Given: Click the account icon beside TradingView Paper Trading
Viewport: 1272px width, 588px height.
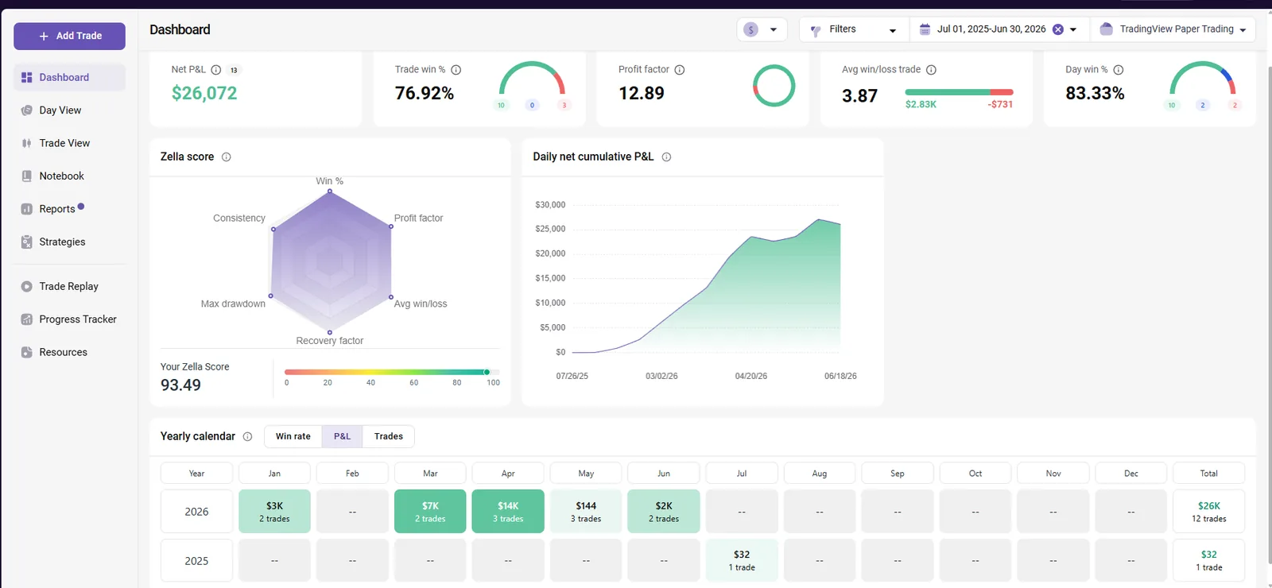Looking at the screenshot, I should click(1106, 29).
